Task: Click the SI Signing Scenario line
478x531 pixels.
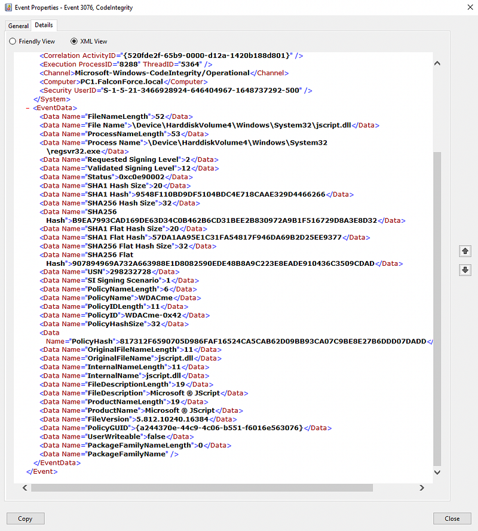Action: coord(119,281)
